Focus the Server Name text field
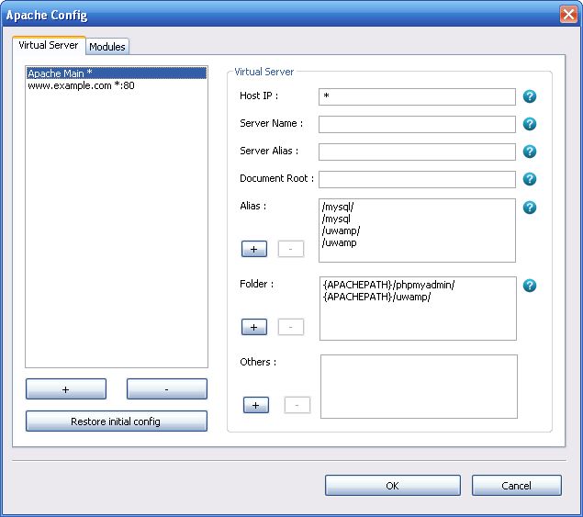 pyautogui.click(x=417, y=124)
